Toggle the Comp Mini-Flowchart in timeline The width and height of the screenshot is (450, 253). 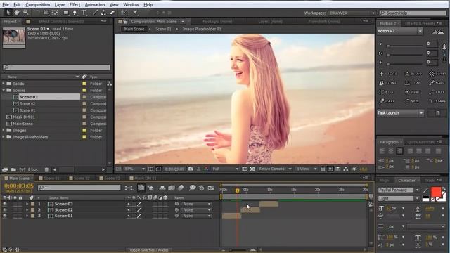(x=129, y=188)
